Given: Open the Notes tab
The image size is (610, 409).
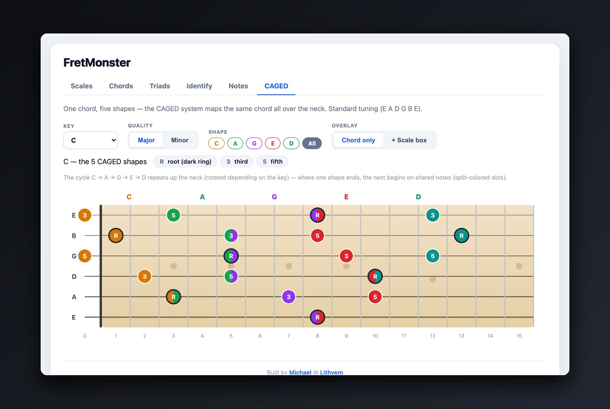Looking at the screenshot, I should [x=238, y=86].
